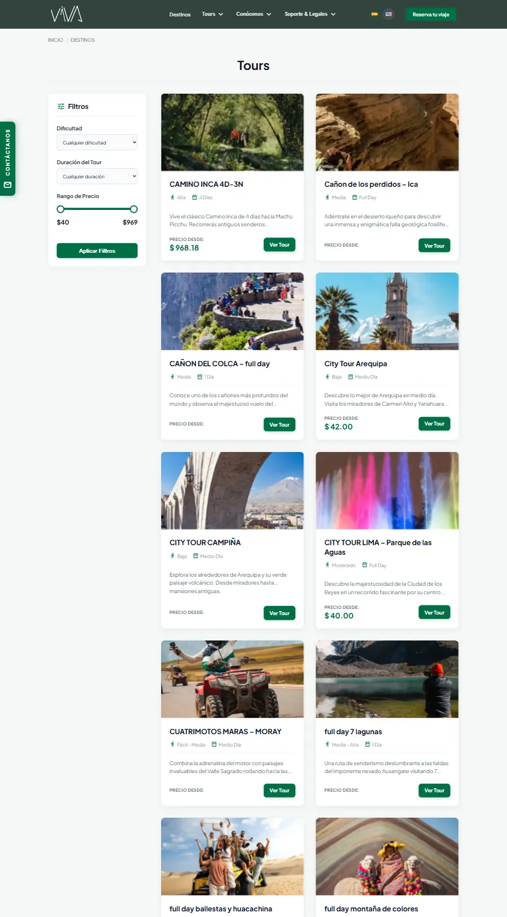Screen dimensions: 507x917
Task: Click calendar icon on City Tour Lima card
Action: (365, 565)
